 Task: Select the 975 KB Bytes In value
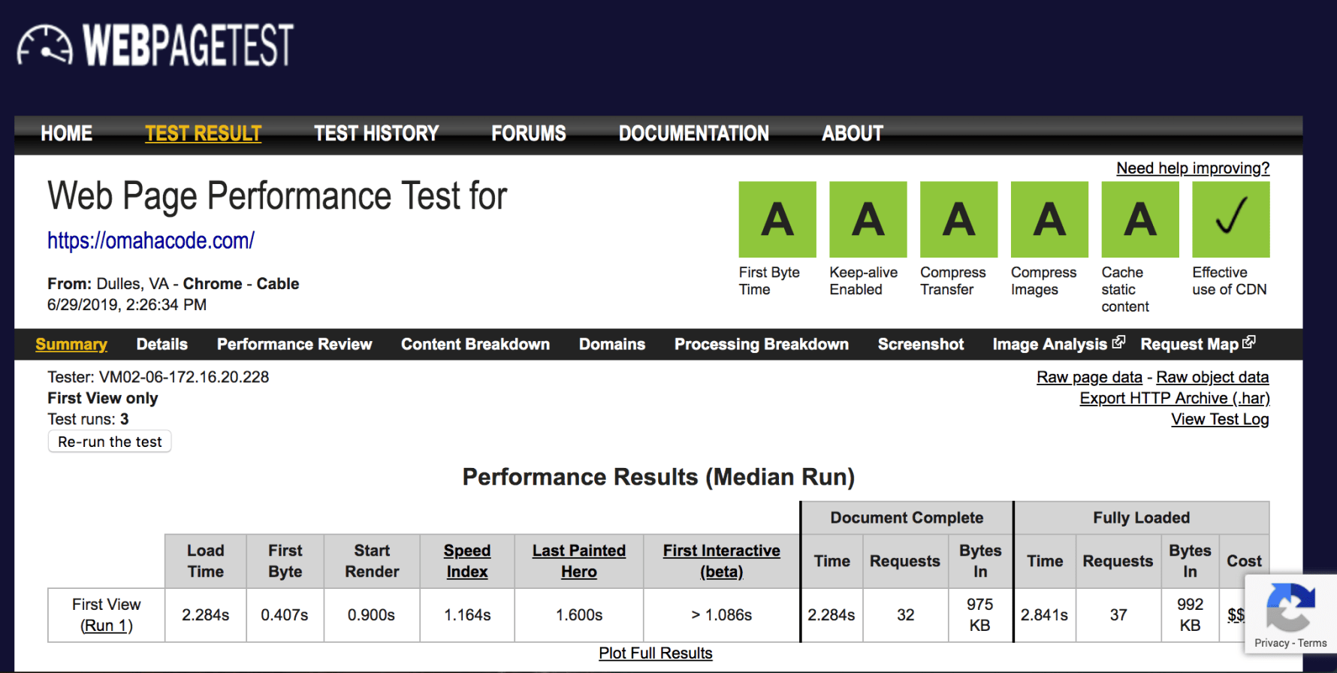coord(980,615)
